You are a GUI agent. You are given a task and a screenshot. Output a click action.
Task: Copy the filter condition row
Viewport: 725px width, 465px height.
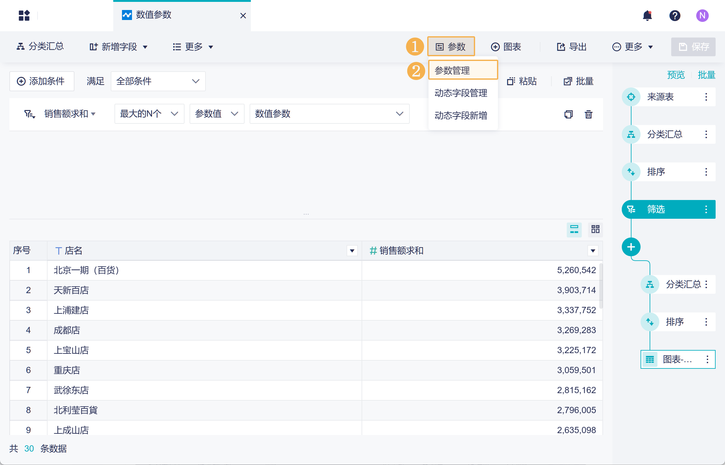pos(568,114)
